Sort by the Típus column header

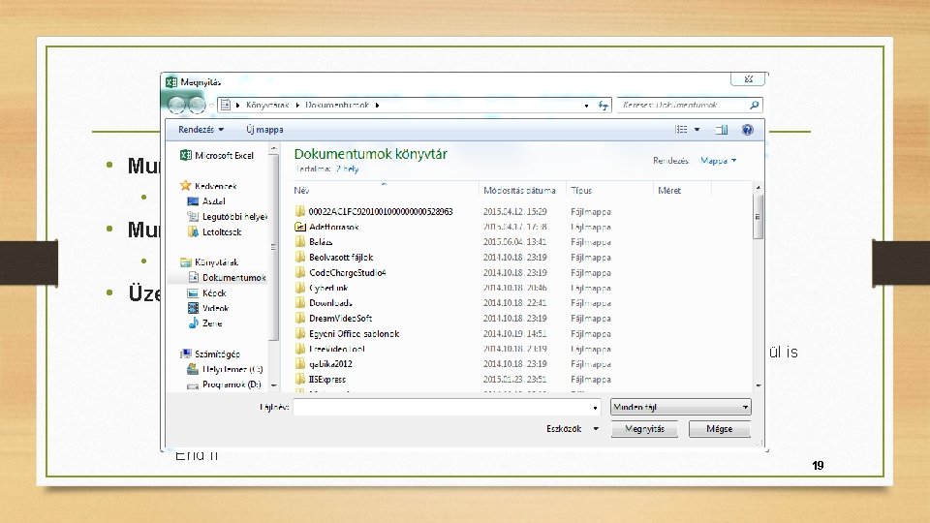coord(581,191)
